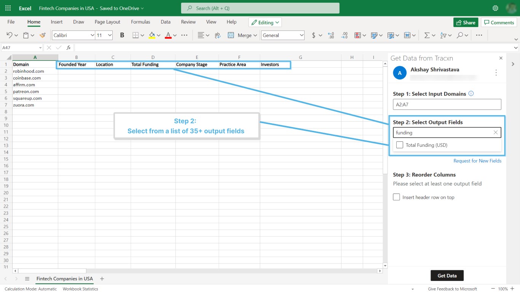Click the Sort and Filter icon
The height and width of the screenshot is (292, 520).
(443, 35)
